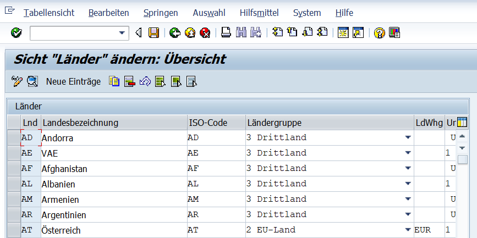Image resolution: width=477 pixels, height=238 pixels.
Task: Open the Ländergruppe dropdown for Armenien
Action: [408, 200]
